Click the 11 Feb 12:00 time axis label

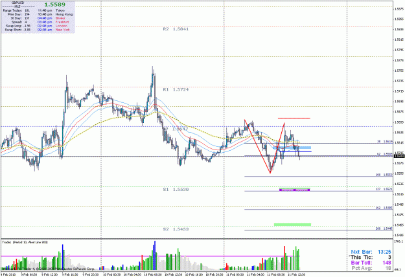[x=297, y=274]
